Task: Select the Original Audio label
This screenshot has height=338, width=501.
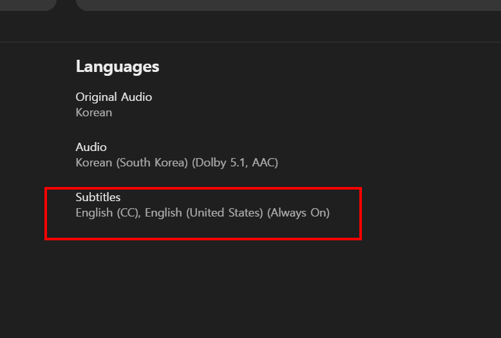Action: pos(114,97)
